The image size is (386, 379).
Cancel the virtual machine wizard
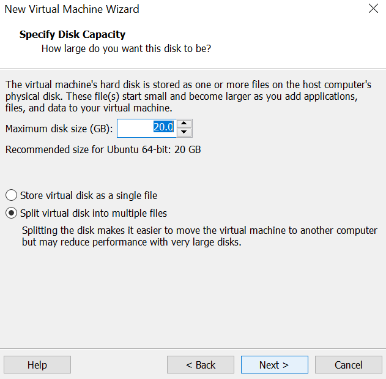[348, 365]
